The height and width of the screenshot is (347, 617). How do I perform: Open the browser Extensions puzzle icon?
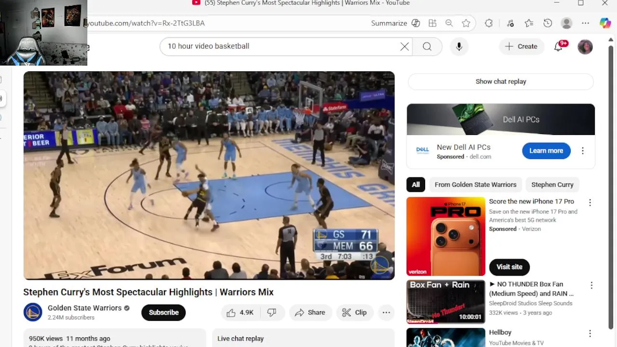pos(489,23)
